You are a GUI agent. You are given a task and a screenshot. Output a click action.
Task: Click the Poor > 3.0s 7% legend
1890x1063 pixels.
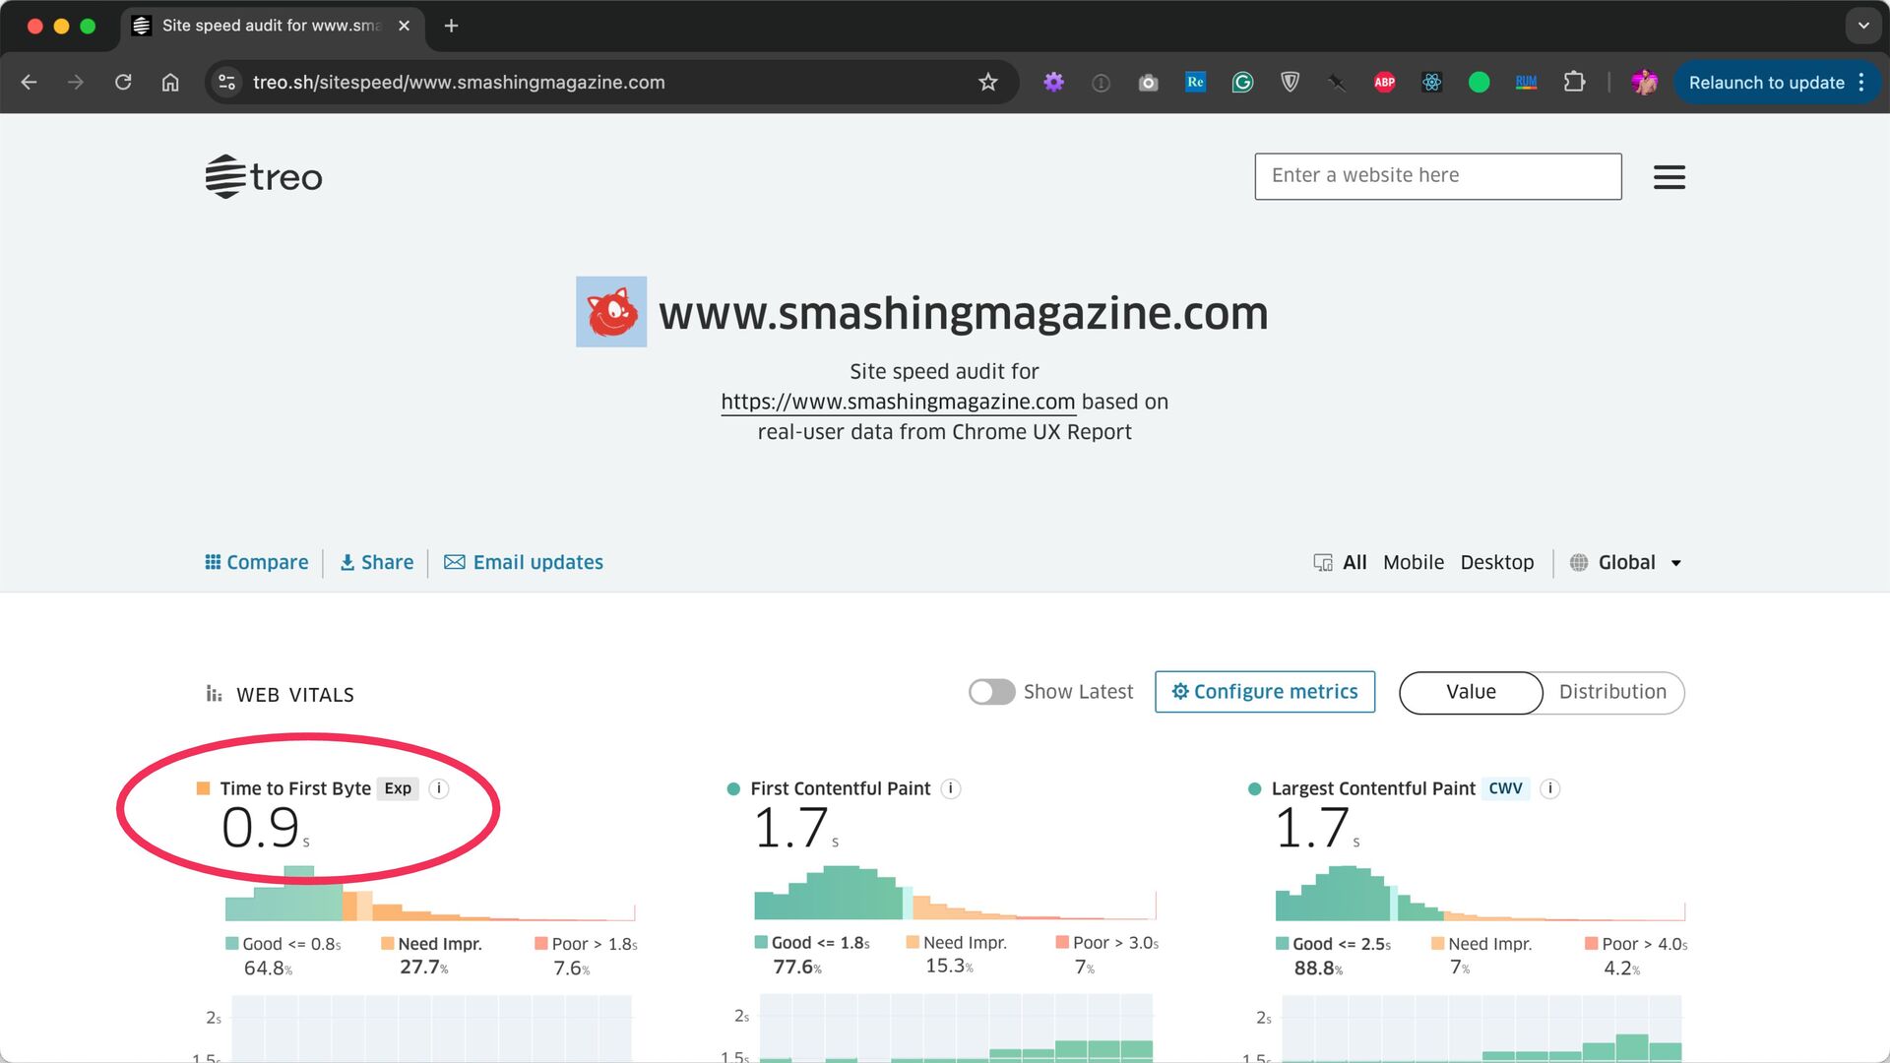click(1107, 955)
